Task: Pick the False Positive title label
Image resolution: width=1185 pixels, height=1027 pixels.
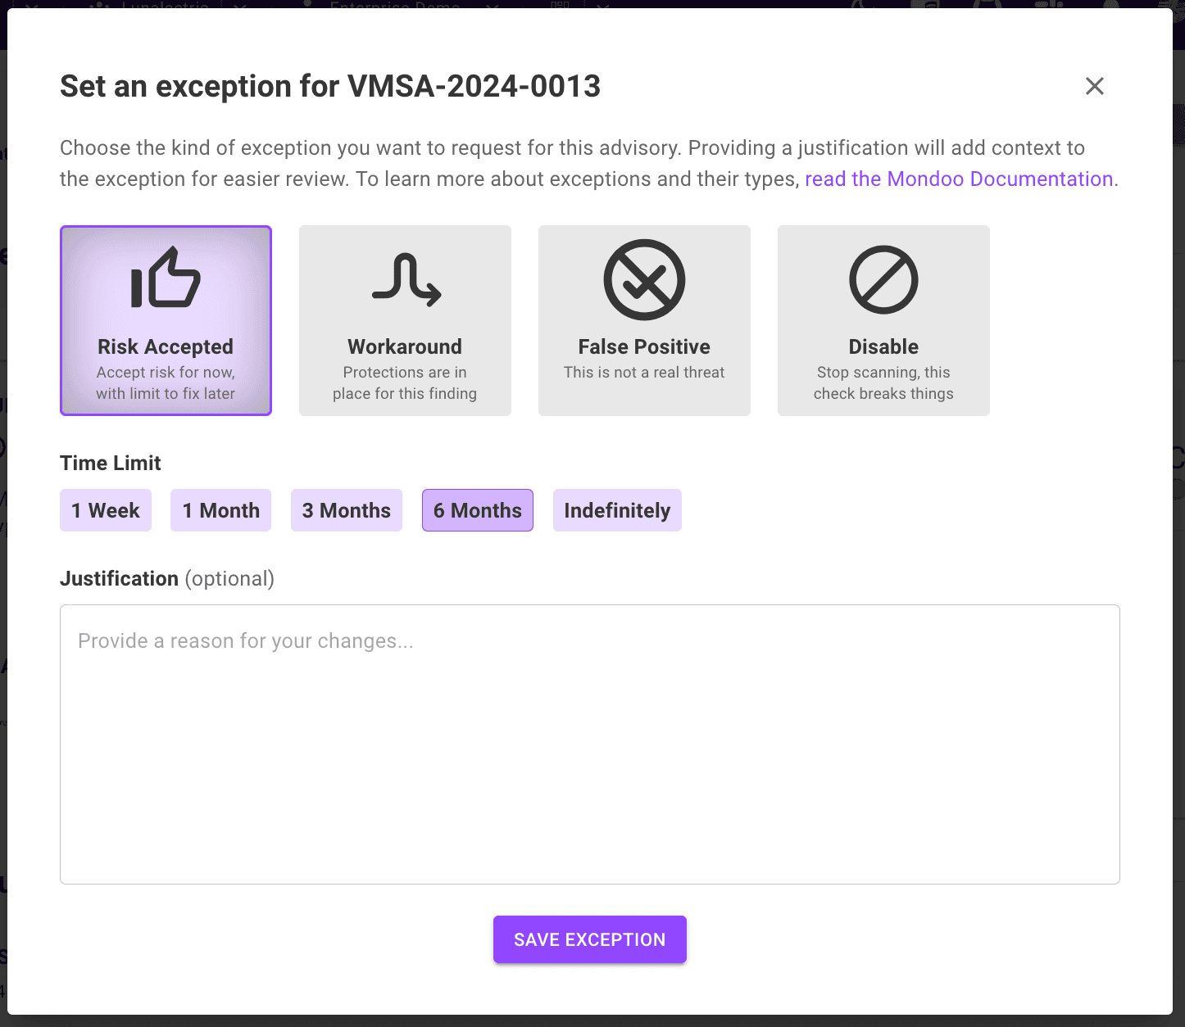Action: pyautogui.click(x=644, y=346)
